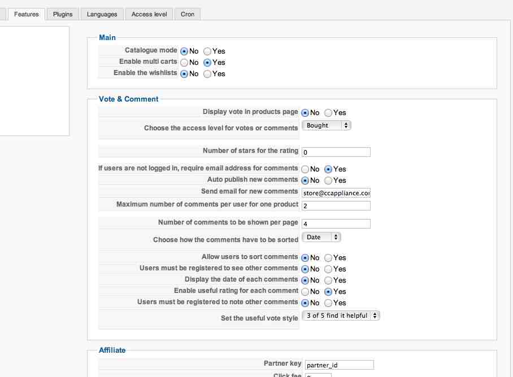The width and height of the screenshot is (513, 377).
Task: Click the Partner key input field
Action: (339, 365)
